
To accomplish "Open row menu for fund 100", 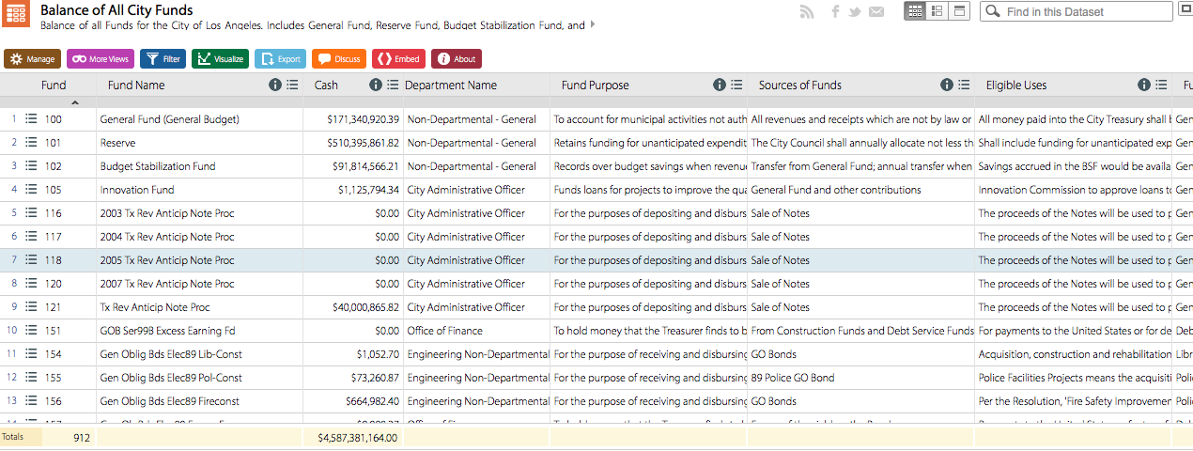I will pyautogui.click(x=31, y=119).
